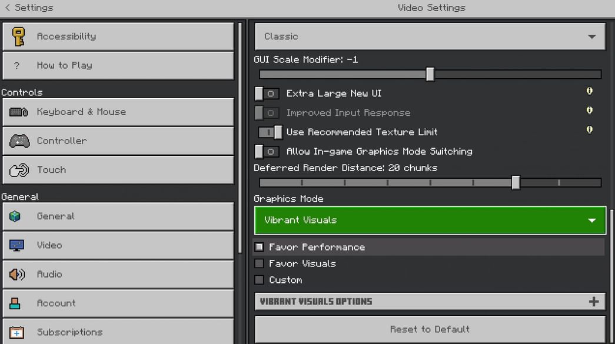Click Reset to Default
The height and width of the screenshot is (344, 615).
[430, 329]
